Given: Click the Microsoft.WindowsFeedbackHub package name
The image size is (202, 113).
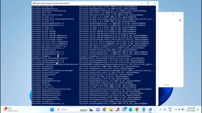Looking at the screenshot, I should [46, 93].
